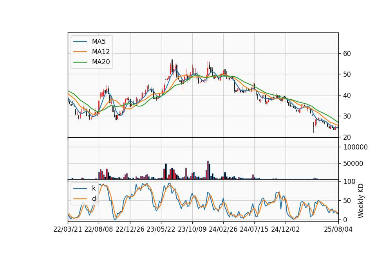Click the 22/12/26 date tick label

[x=130, y=229]
